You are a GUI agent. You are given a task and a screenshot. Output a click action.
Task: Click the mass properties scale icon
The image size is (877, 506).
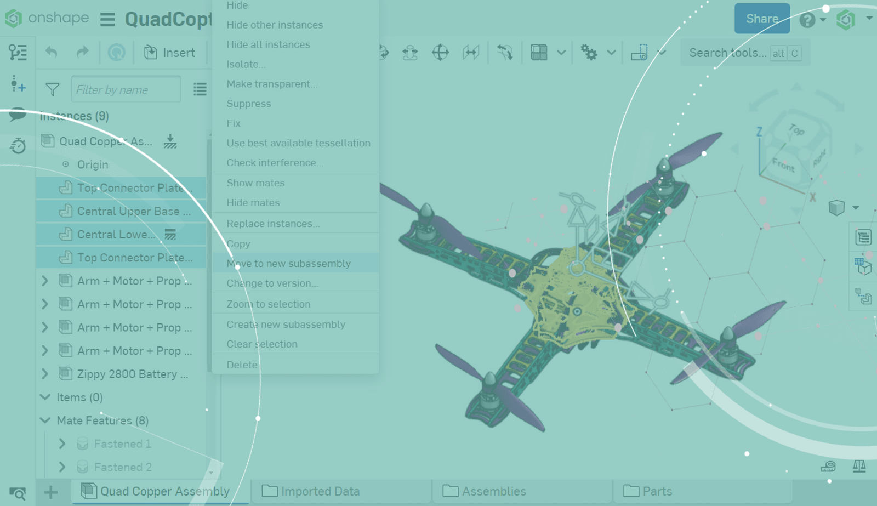[859, 467]
